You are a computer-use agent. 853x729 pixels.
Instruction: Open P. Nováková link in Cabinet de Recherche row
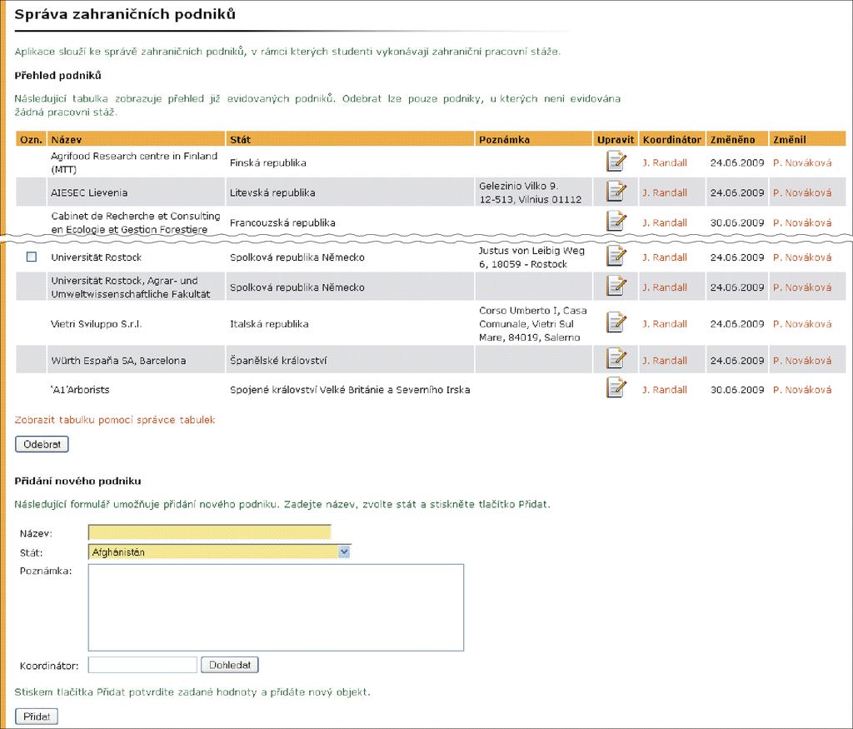(x=802, y=222)
